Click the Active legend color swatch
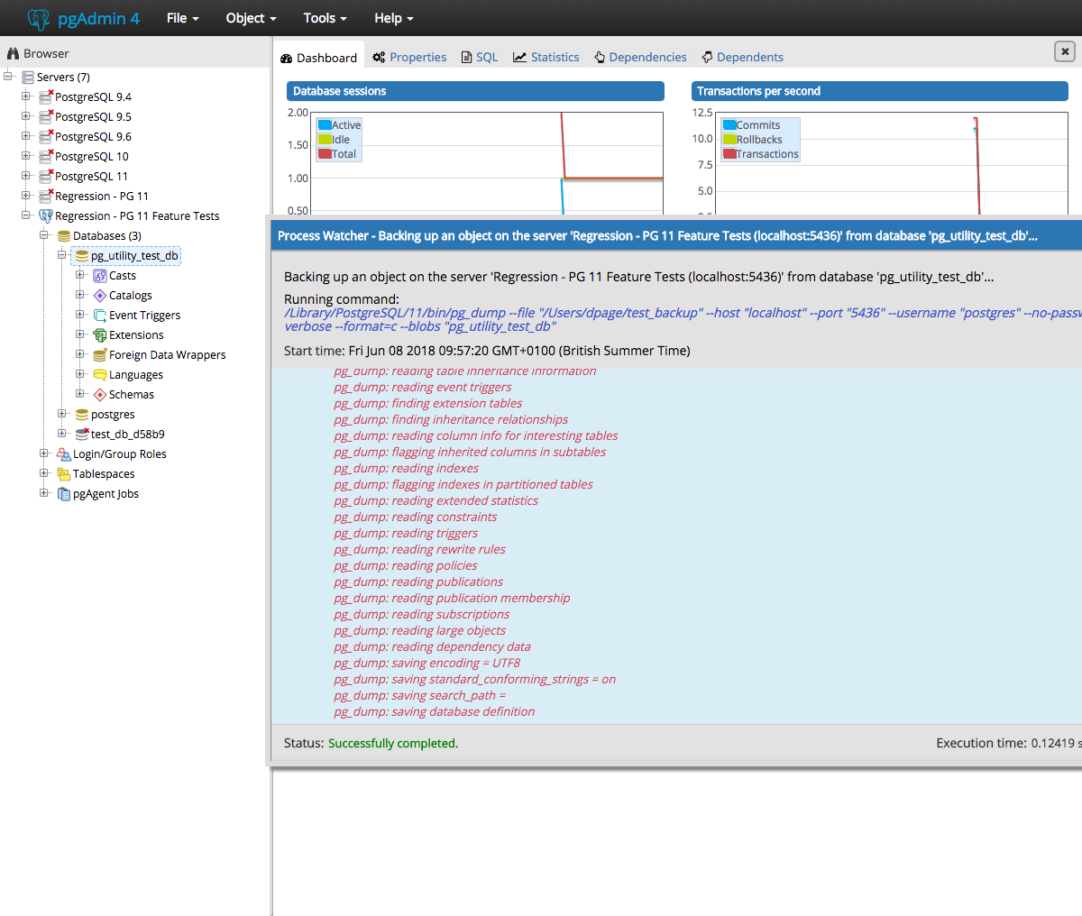Image resolution: width=1082 pixels, height=916 pixels. (x=325, y=125)
